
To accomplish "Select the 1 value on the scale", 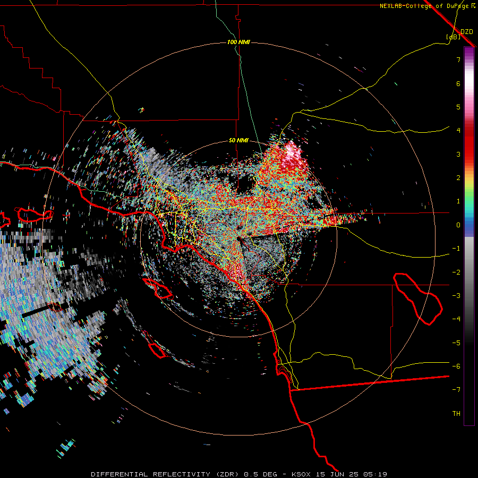I will [x=458, y=201].
